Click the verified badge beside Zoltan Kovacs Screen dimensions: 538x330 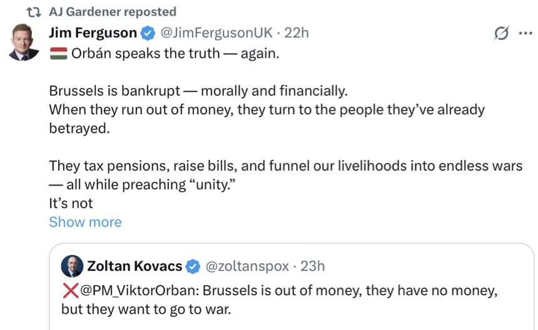193,266
